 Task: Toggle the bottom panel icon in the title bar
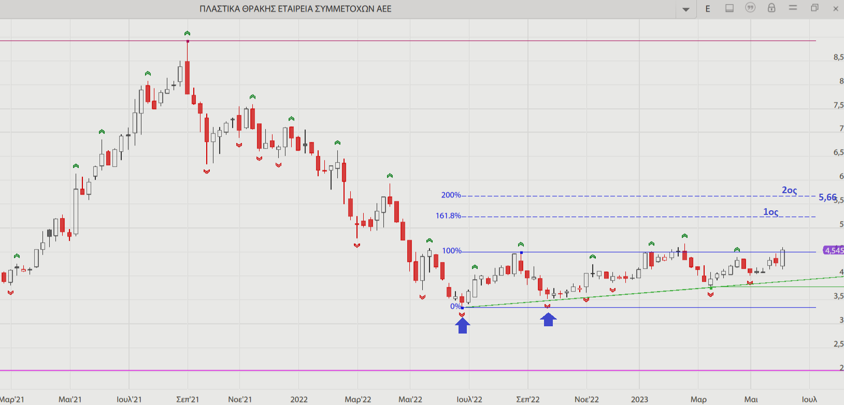[729, 8]
